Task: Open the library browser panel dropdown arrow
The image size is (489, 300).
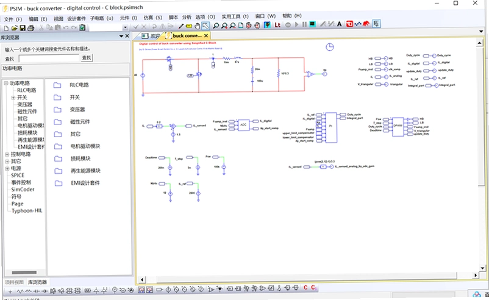Action: pyautogui.click(x=121, y=37)
